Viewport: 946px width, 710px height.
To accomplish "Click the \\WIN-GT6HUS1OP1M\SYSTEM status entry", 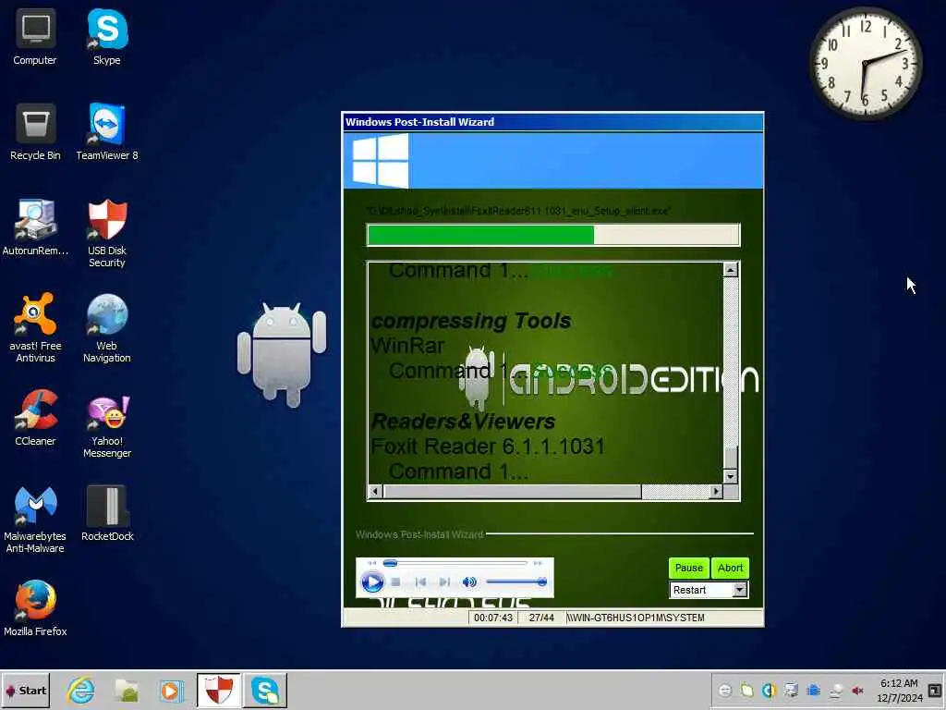I will pyautogui.click(x=636, y=618).
